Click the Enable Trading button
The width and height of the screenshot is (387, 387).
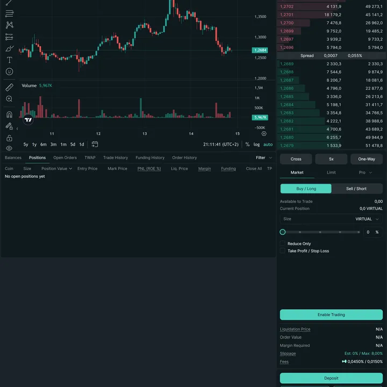331,315
